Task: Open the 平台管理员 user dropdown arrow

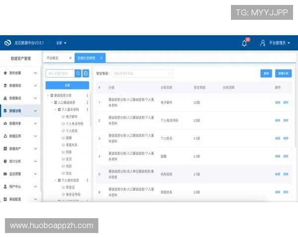Action: (289, 43)
